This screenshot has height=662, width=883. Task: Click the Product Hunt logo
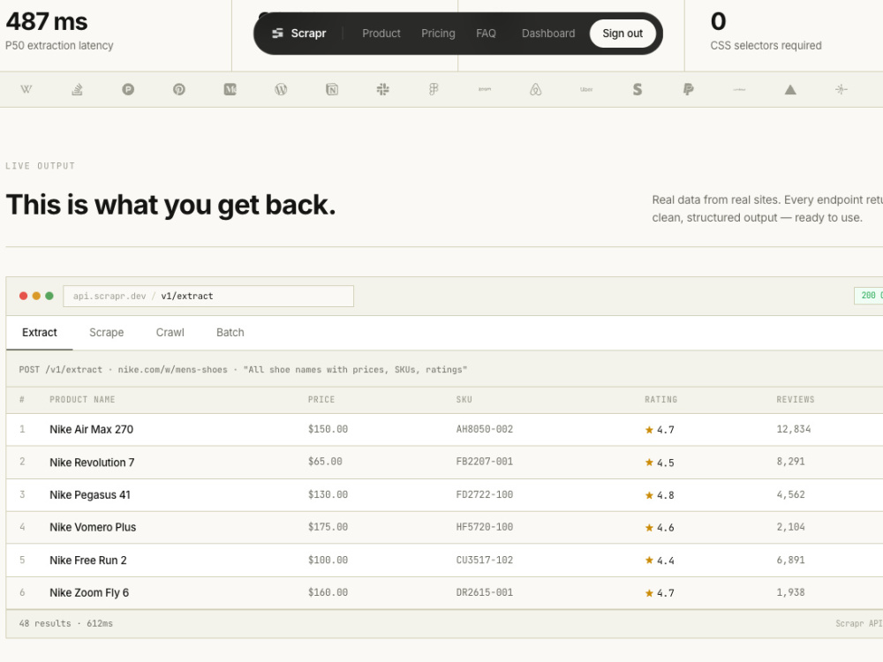pos(128,89)
